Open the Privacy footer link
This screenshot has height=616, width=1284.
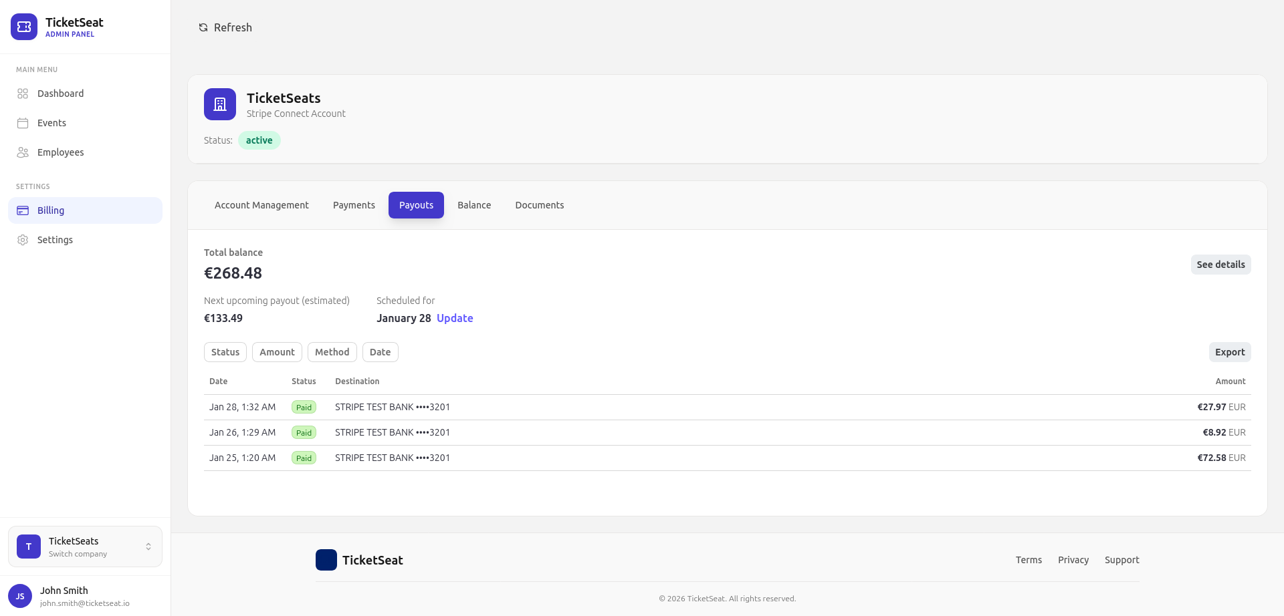pyautogui.click(x=1073, y=560)
